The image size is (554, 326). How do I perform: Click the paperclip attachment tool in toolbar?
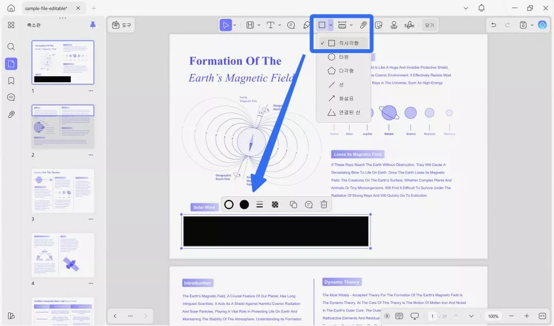pyautogui.click(x=363, y=25)
